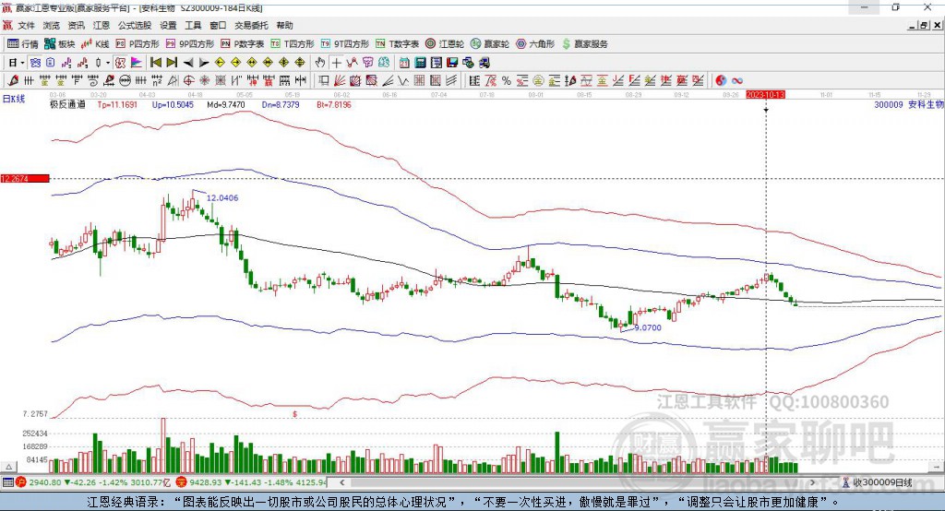Screen dimensions: 945x511
Task: Open the 9P四方形 tool
Action: (x=190, y=44)
